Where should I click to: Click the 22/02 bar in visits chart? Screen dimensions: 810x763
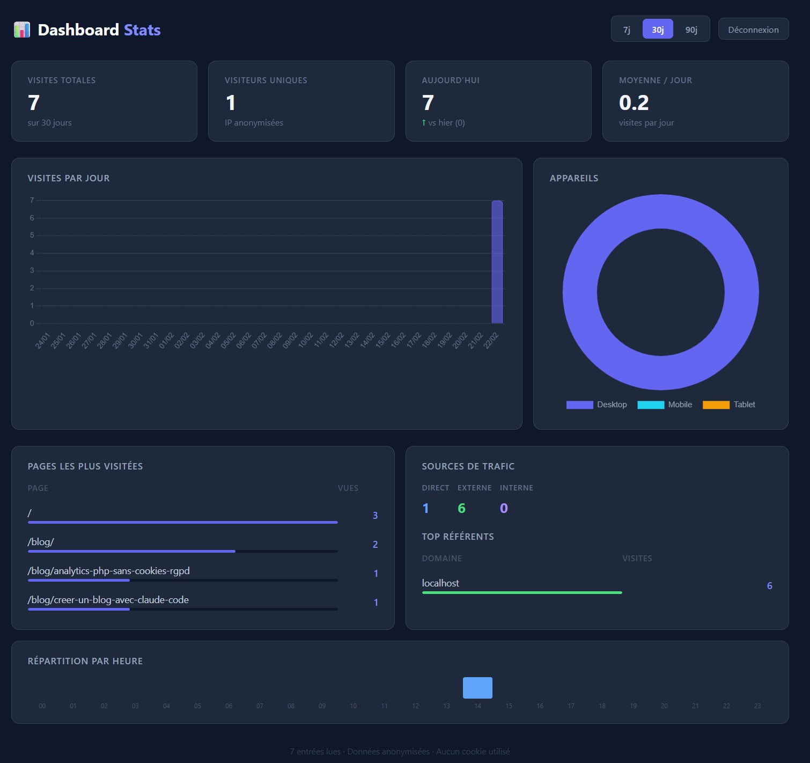[x=497, y=262]
